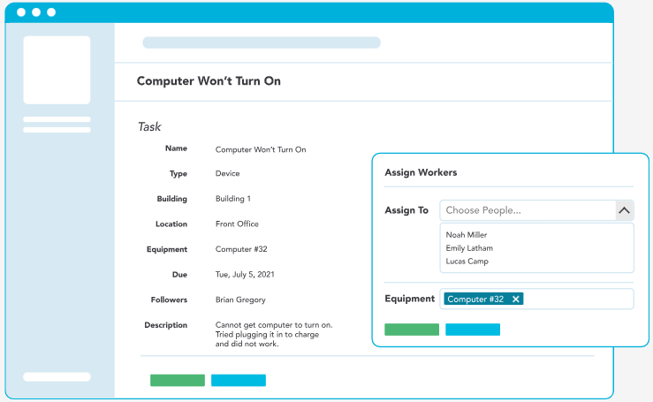Click the Computer #32 equipment tag

[483, 300]
